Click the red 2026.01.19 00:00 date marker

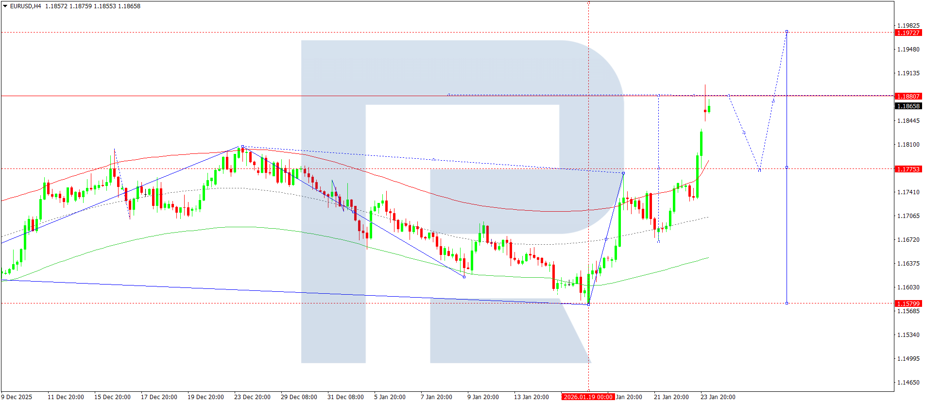click(x=588, y=397)
